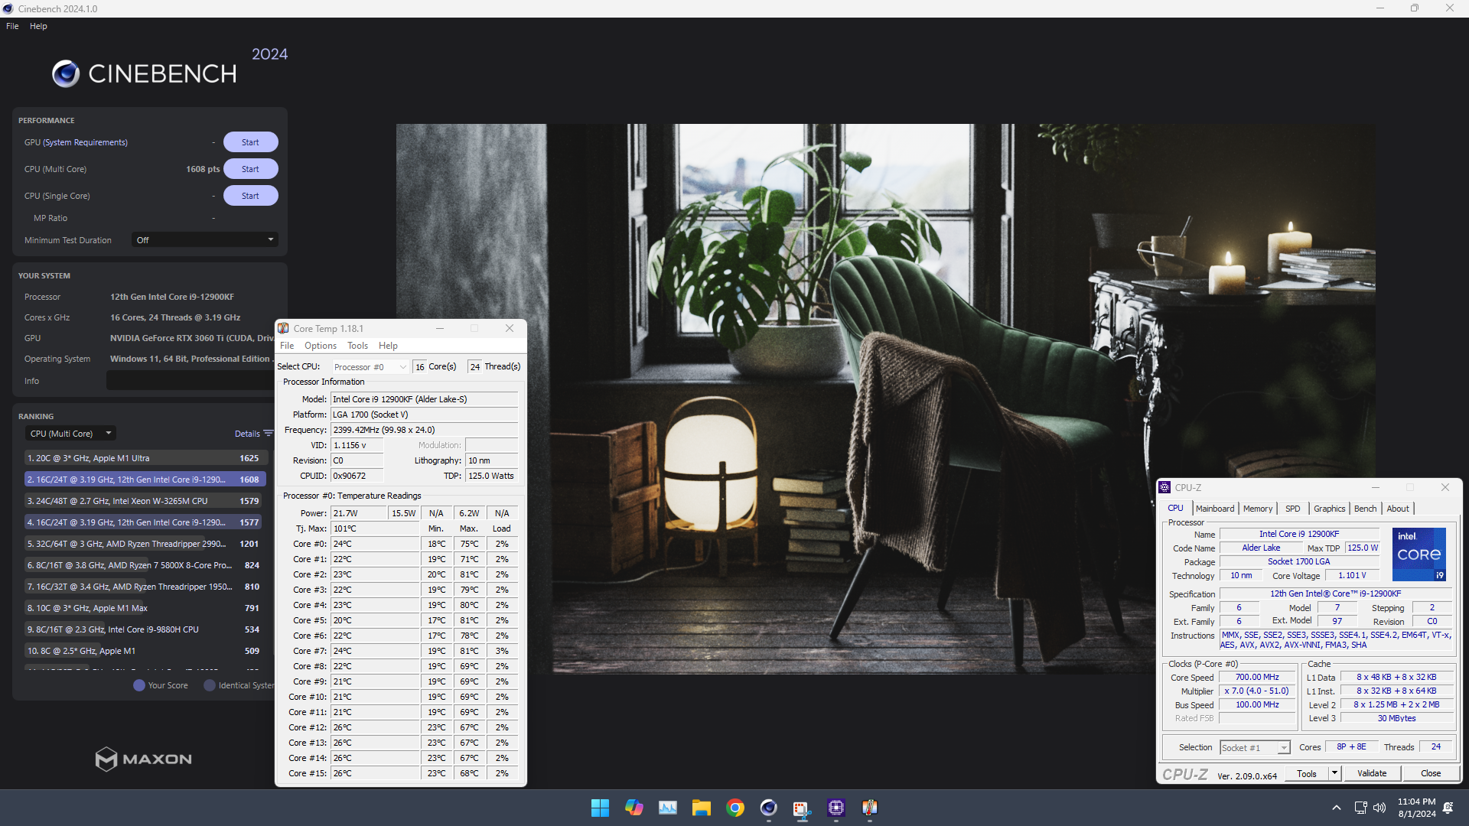Close the Core Temp window
The width and height of the screenshot is (1469, 826).
pos(510,328)
